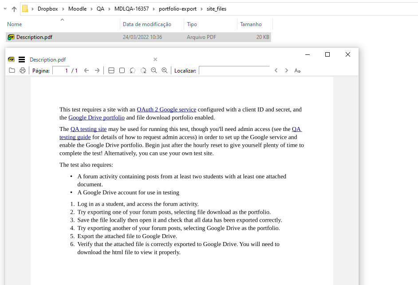Screen dimensions: 418x285
Task: Expand chevron after Moodle in breadcrumb
Action: 91,9
